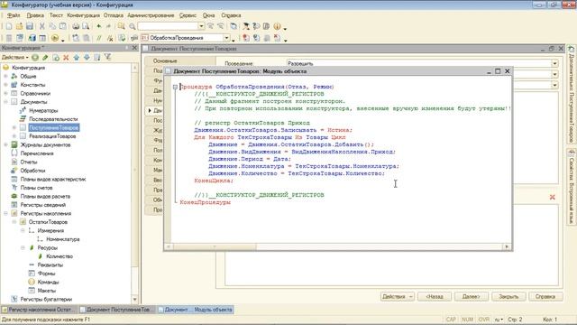Click the red Delete cross in the Configuration panel toolbar
This screenshot has height=325, width=577.
click(66, 58)
